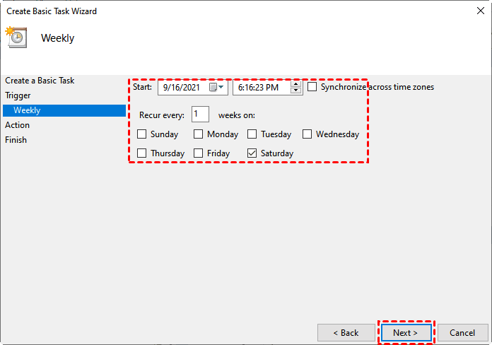Click the 'weeks on:' label text
The height and width of the screenshot is (345, 492).
pyautogui.click(x=237, y=115)
